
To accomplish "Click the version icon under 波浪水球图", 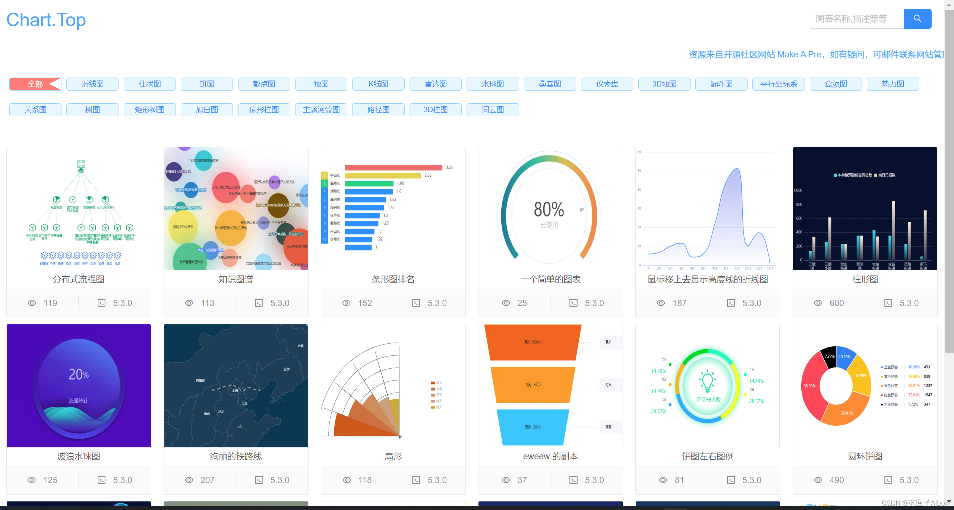I will pyautogui.click(x=101, y=480).
